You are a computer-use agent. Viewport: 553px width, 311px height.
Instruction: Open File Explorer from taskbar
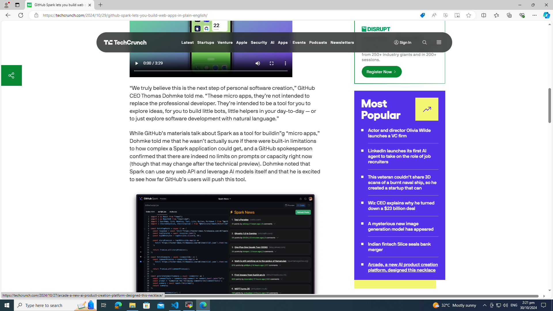tap(132, 305)
